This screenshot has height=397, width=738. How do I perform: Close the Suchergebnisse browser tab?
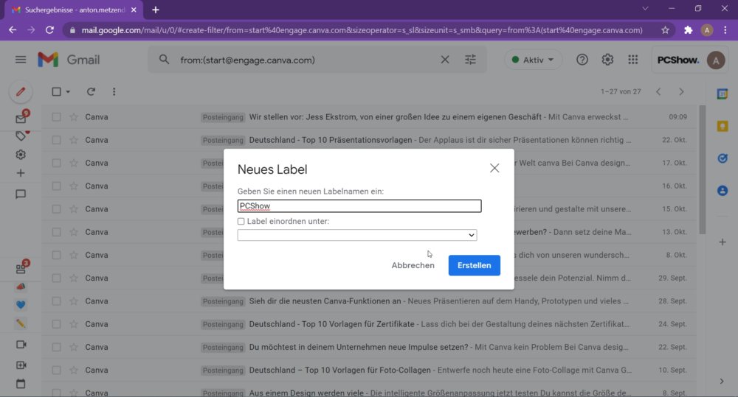(134, 10)
